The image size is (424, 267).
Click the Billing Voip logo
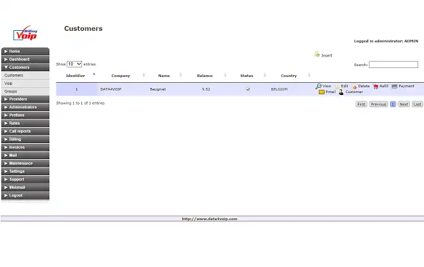click(x=26, y=33)
